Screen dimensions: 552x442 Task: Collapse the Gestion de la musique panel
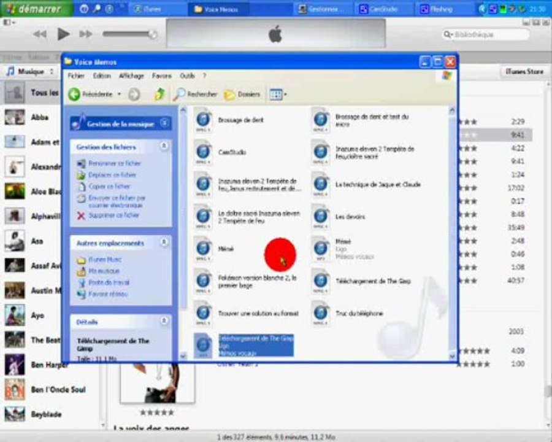coord(164,123)
